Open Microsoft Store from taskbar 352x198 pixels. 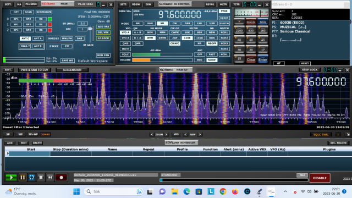199,191
